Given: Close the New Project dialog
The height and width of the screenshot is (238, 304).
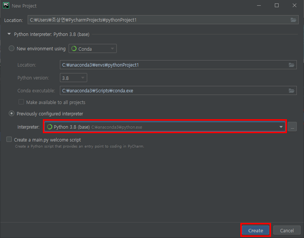Looking at the screenshot, I should pos(294,5).
